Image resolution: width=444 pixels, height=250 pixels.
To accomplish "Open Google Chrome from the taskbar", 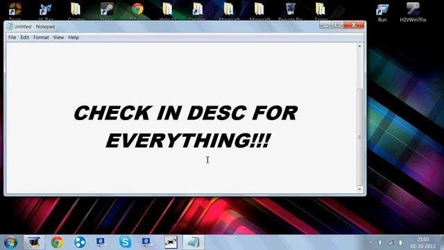I will click(x=57, y=242).
